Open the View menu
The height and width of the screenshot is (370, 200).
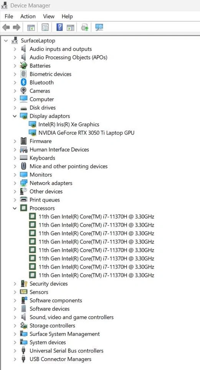point(49,16)
